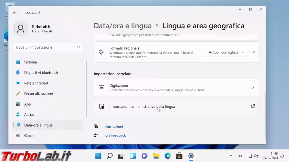Open Task View on the taskbar
The width and height of the screenshot is (289, 162).
point(121,156)
